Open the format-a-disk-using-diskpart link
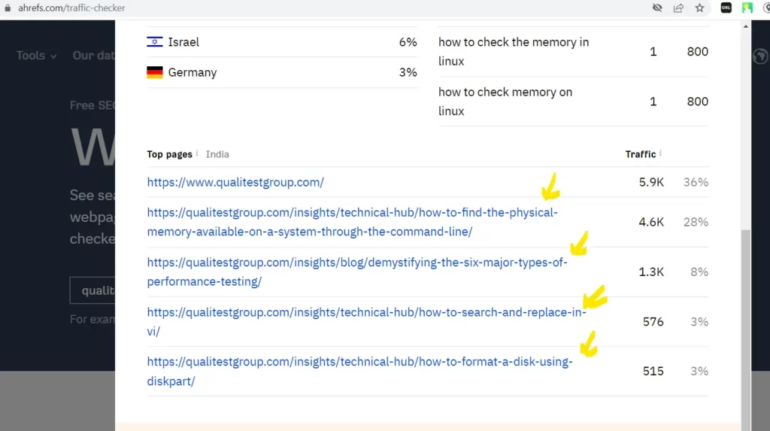The width and height of the screenshot is (770, 431). click(359, 372)
